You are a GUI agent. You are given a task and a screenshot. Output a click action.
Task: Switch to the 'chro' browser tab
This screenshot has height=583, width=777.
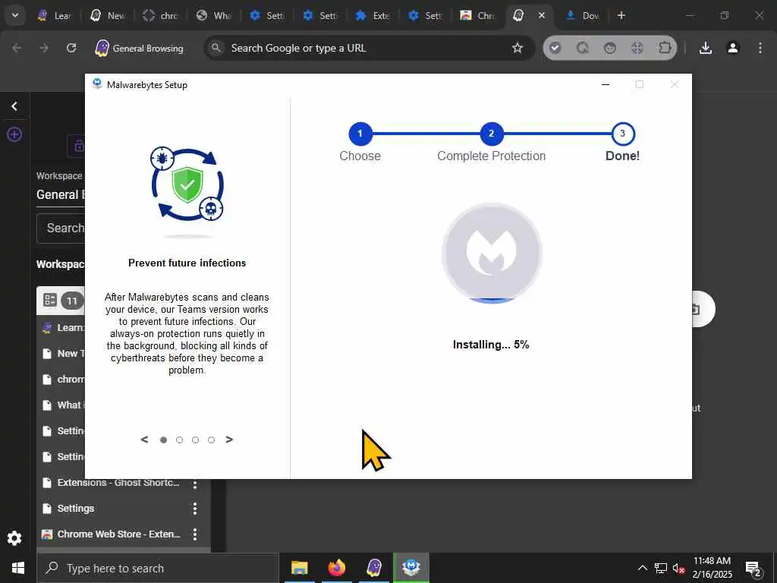coord(161,15)
